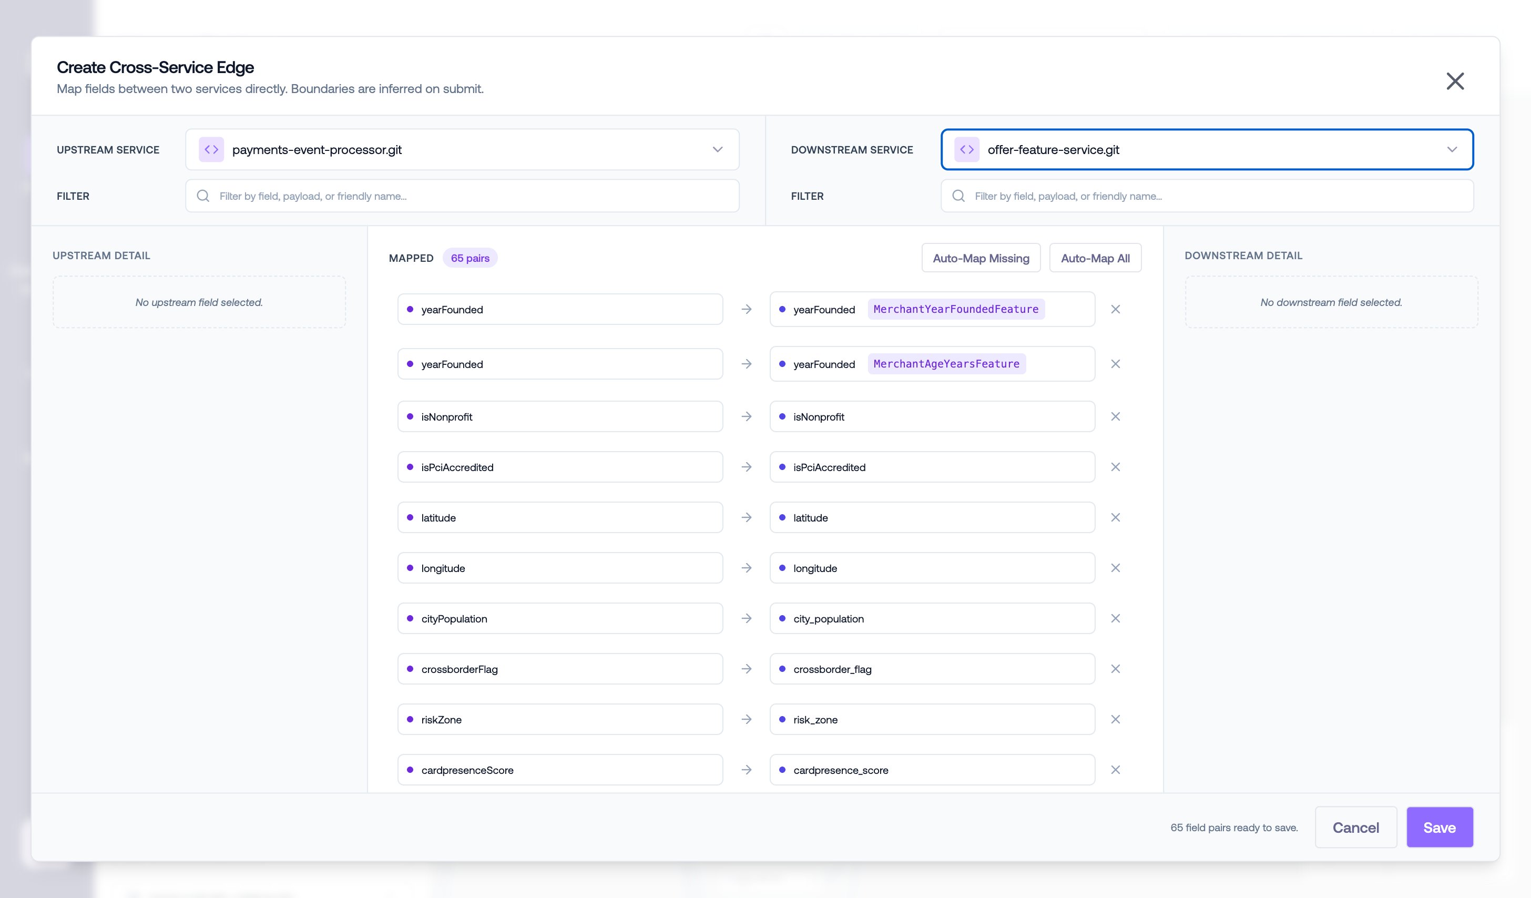Click Auto-Map Missing button

pos(981,258)
